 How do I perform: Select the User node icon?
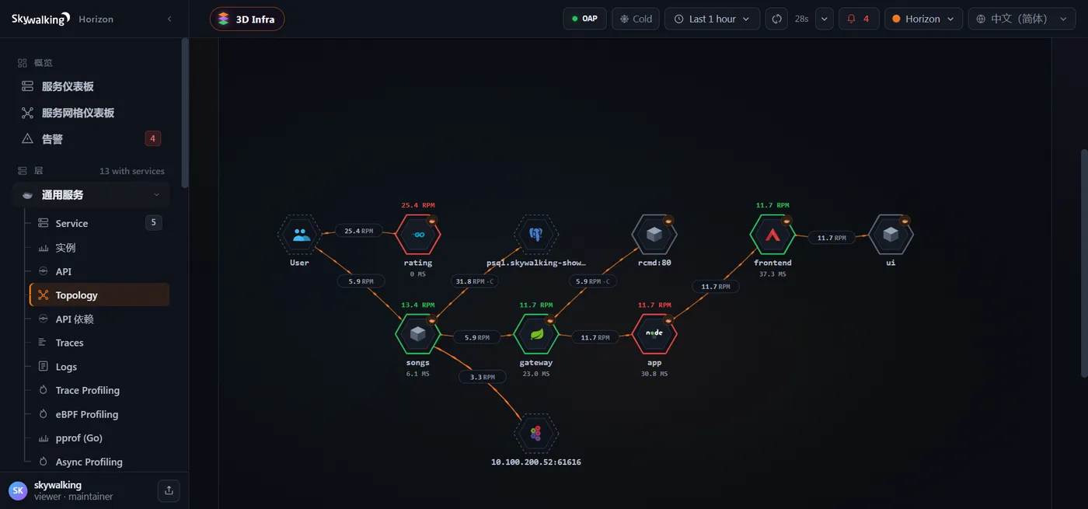300,235
